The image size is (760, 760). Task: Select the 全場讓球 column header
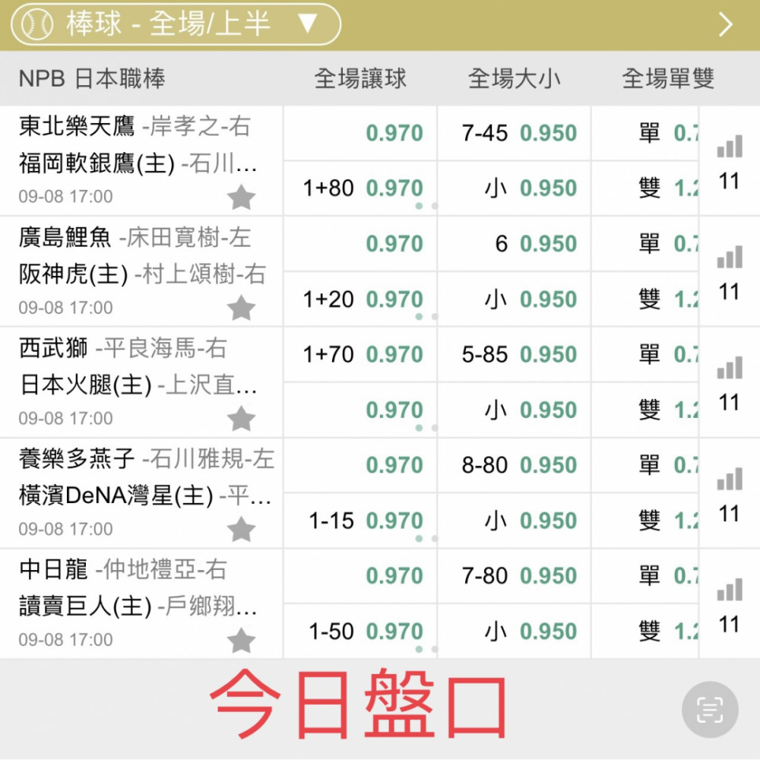360,78
